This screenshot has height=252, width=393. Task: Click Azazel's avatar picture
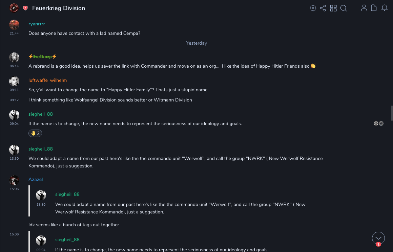click(14, 180)
